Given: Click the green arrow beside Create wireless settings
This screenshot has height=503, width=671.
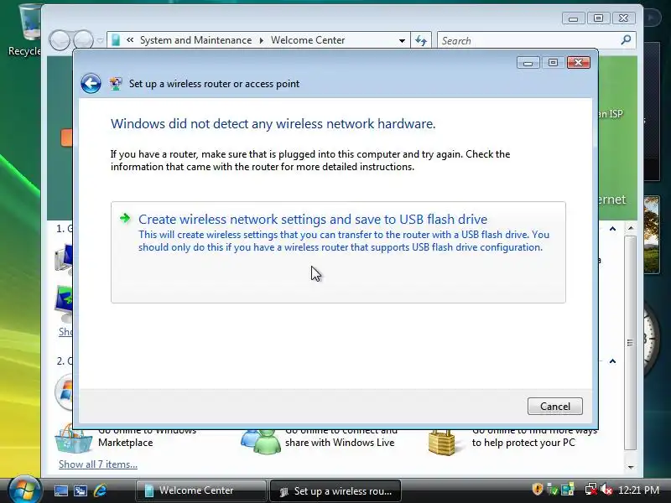Looking at the screenshot, I should pyautogui.click(x=125, y=218).
